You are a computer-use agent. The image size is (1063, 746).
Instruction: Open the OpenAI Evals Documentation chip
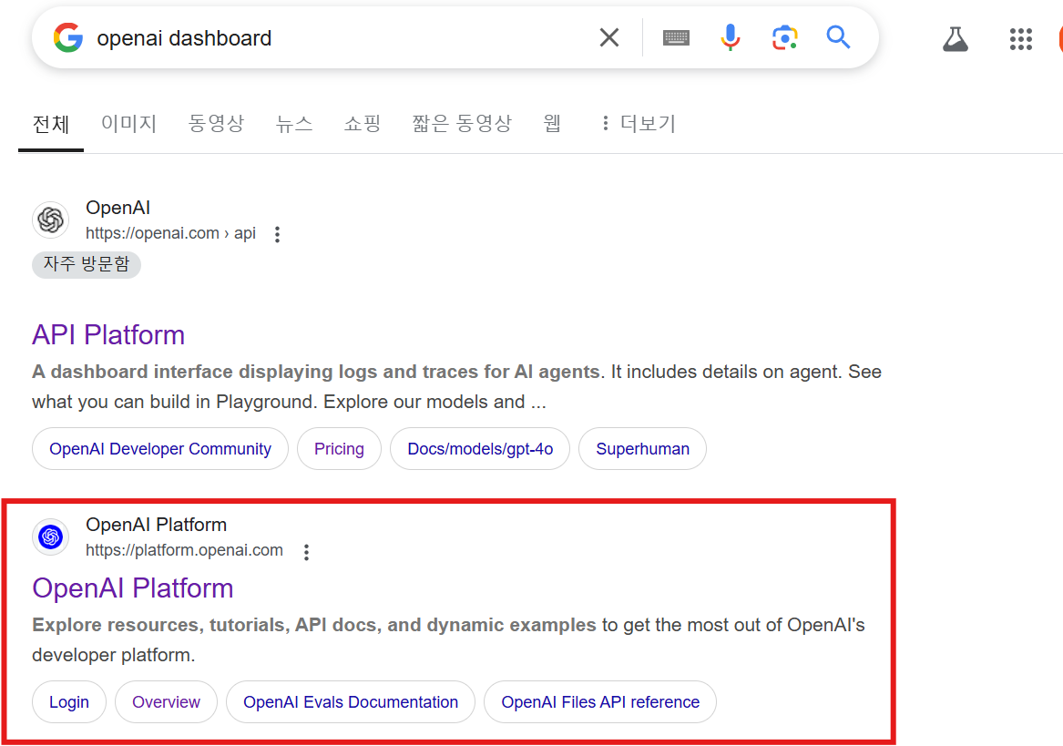(x=350, y=701)
